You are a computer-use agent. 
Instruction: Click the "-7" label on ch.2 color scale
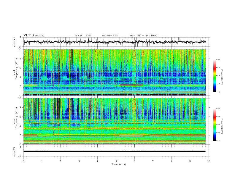(219, 140)
